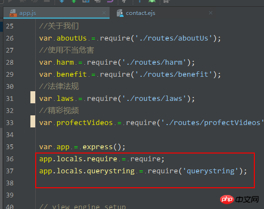264x209 pixels.
Task: Close the app.js editor tab
Action: click(x=104, y=13)
